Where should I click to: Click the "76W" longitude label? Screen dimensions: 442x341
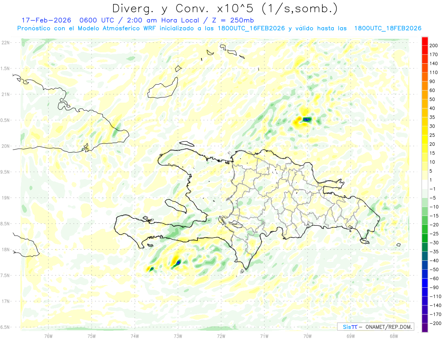[49, 336]
